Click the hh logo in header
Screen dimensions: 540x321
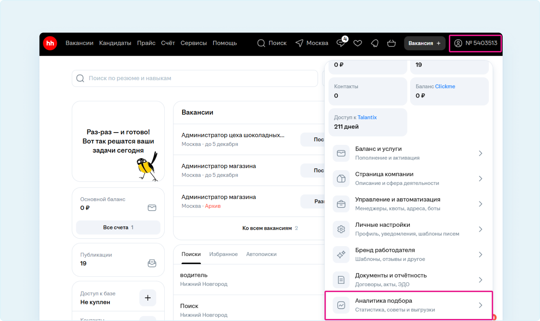tap(50, 43)
